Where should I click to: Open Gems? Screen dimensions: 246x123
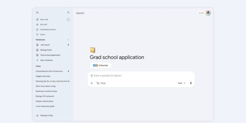point(42,35)
